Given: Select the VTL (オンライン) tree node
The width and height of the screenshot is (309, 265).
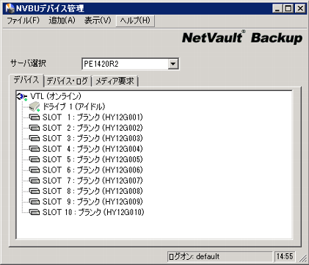Looking at the screenshot, I should coord(56,96).
